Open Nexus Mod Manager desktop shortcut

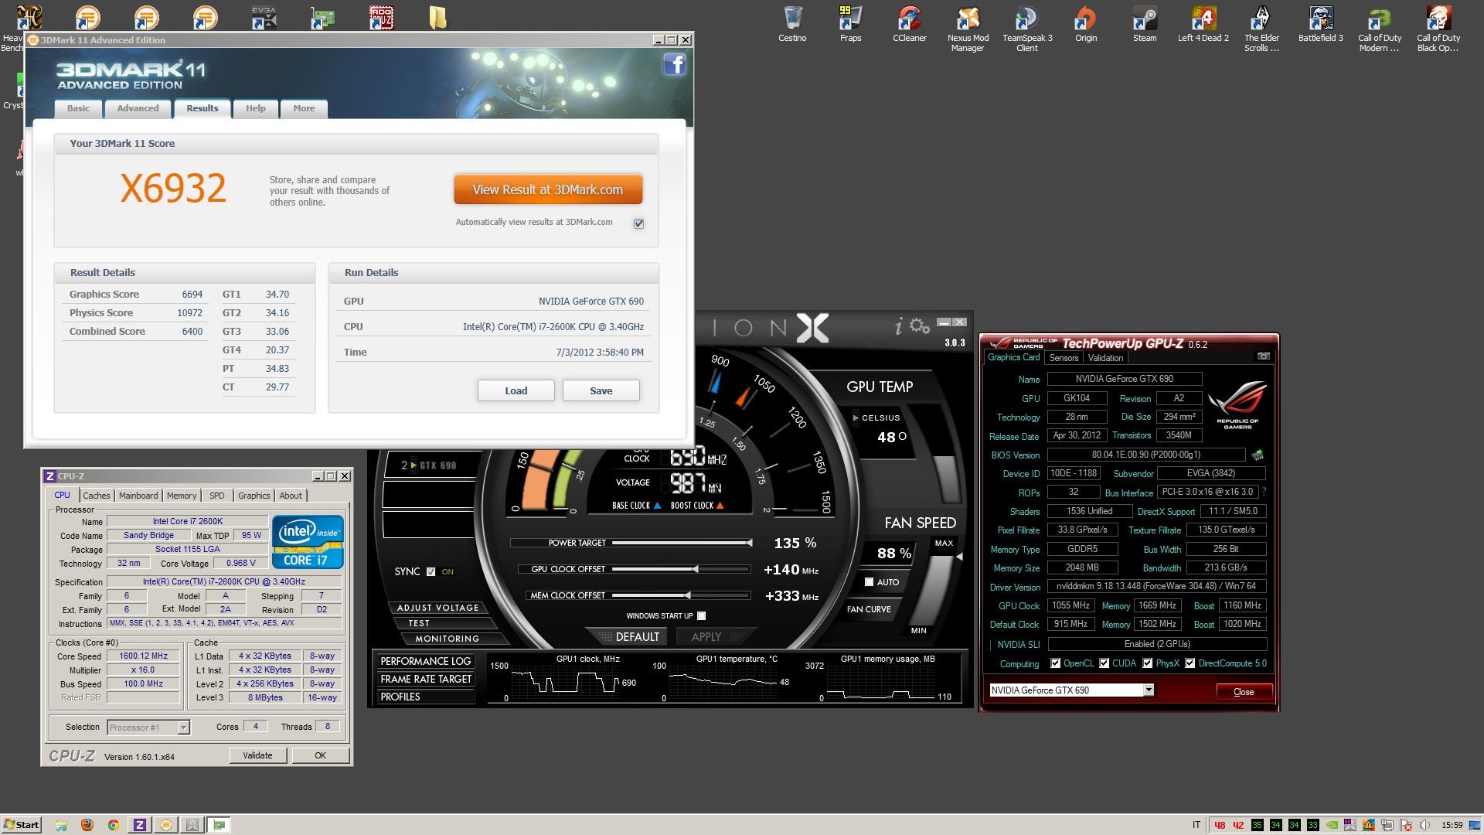968,28
